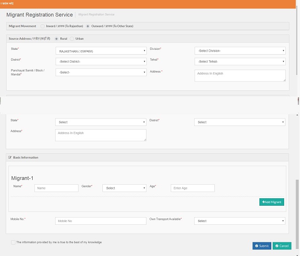300x256 pixels.
Task: Choose Urban source address option
Action: [72, 39]
